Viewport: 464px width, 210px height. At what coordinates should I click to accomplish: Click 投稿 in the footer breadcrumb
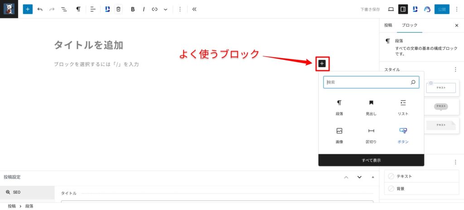tap(12, 206)
